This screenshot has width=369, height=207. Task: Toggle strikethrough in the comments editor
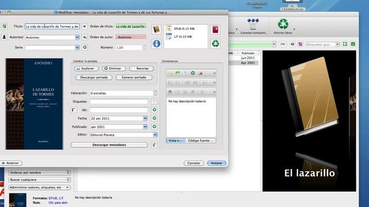pos(193,92)
